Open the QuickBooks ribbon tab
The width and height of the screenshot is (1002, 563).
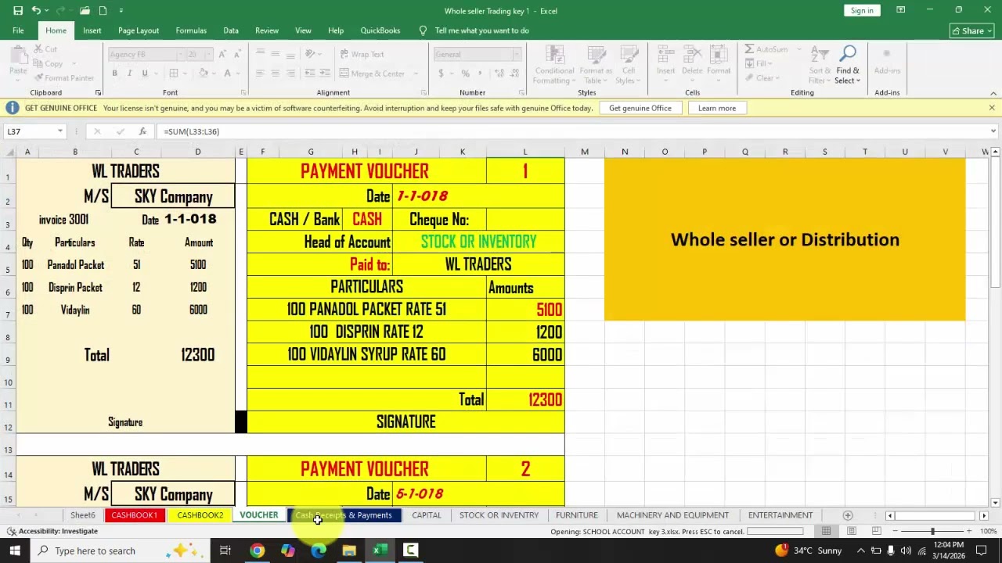pos(380,30)
